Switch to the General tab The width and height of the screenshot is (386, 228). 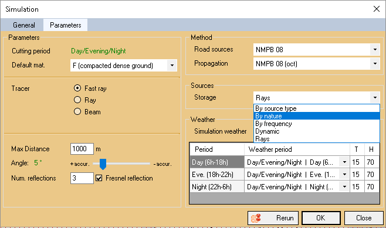[24, 25]
